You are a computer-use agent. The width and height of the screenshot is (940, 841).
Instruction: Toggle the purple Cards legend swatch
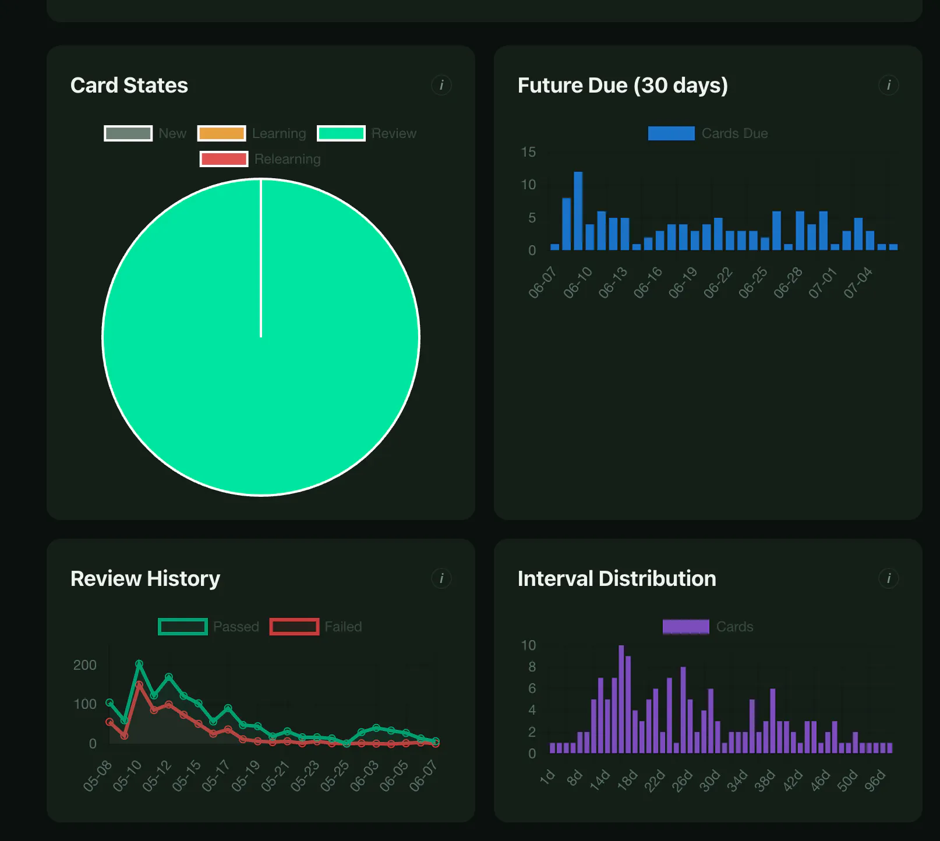click(686, 627)
